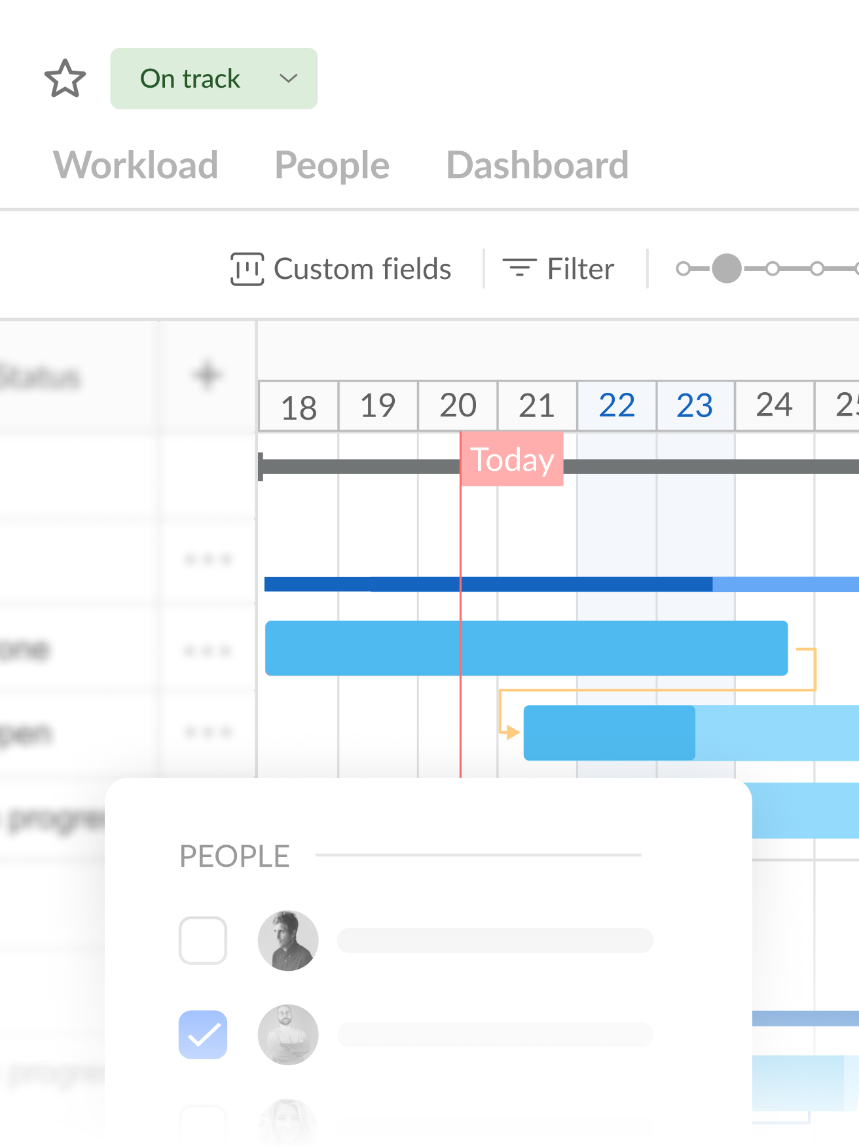859x1147 pixels.
Task: Open the Filter options
Action: 580,269
